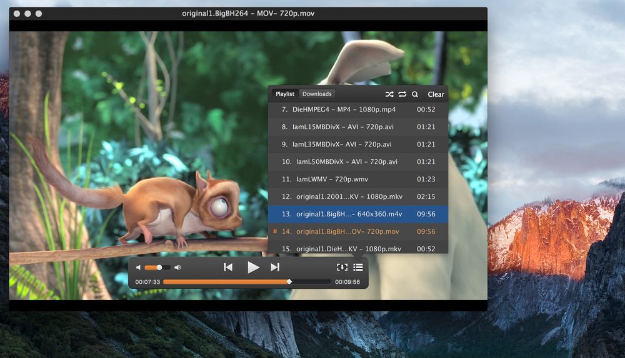Click the playback progress bar
The width and height of the screenshot is (625, 358).
(247, 282)
